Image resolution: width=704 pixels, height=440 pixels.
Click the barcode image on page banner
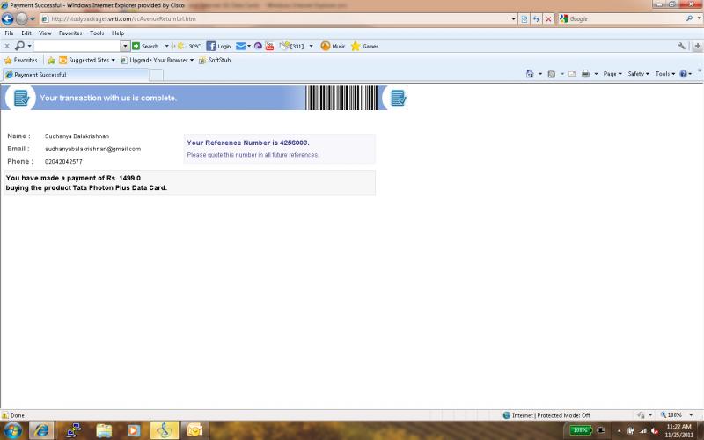click(342, 98)
